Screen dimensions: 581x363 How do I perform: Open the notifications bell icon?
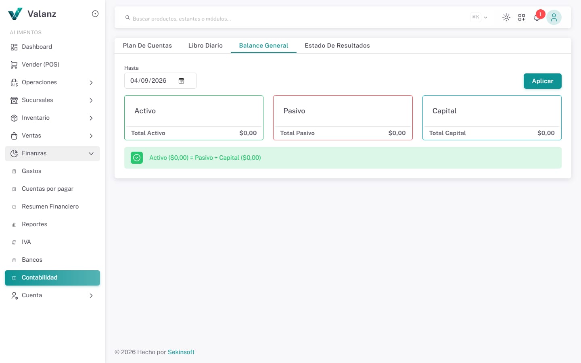pos(537,18)
